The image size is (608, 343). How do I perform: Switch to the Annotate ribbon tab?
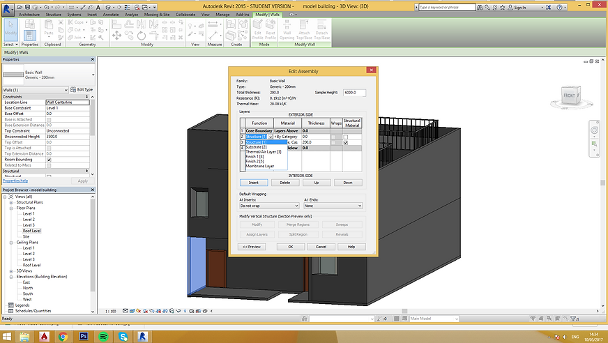tap(112, 14)
